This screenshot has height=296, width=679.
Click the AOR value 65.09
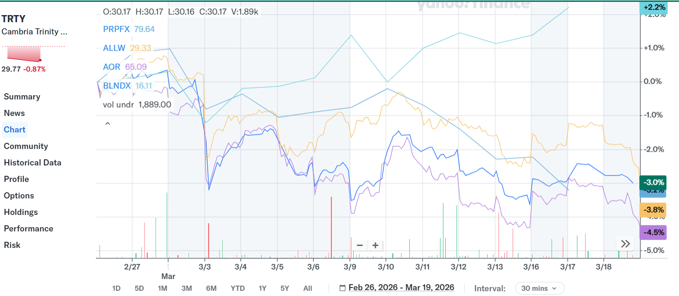[136, 67]
